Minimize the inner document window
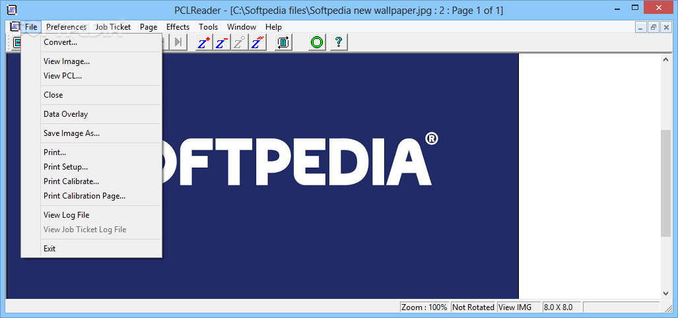This screenshot has width=678, height=318. tap(641, 27)
